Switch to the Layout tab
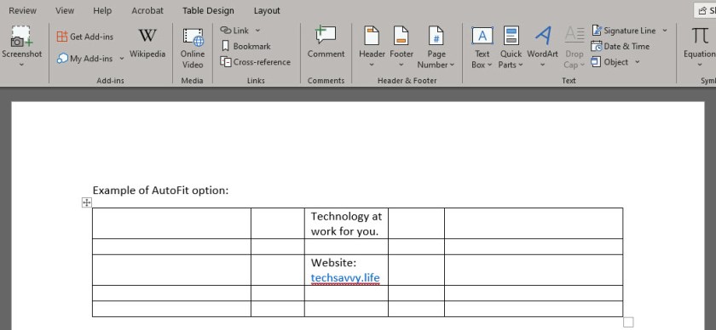Image resolution: width=716 pixels, height=330 pixels. tap(267, 10)
